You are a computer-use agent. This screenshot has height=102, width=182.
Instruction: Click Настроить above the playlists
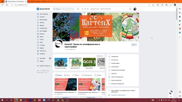tap(100, 56)
